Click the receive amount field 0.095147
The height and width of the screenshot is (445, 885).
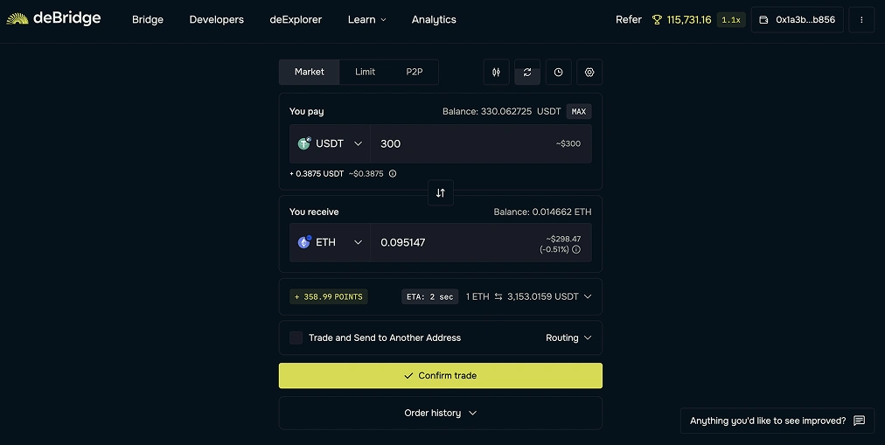[481, 242]
